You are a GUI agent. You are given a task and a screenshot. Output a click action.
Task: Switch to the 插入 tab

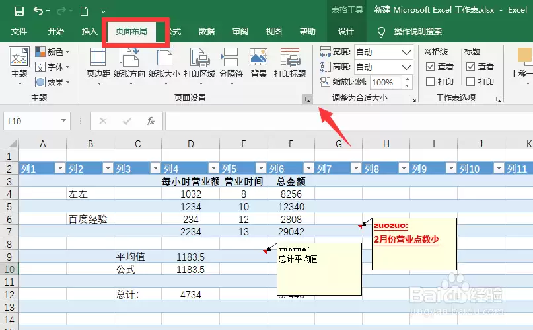[89, 32]
